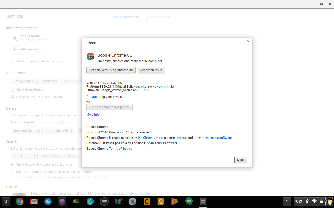
Task: Open the teal C app on shelf
Action: click(90, 201)
